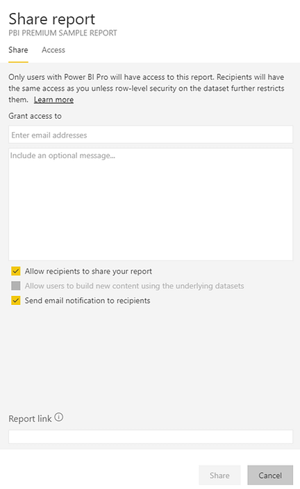Click the 'Grant access to' label
Screen dimensions: 300x489
coord(35,116)
